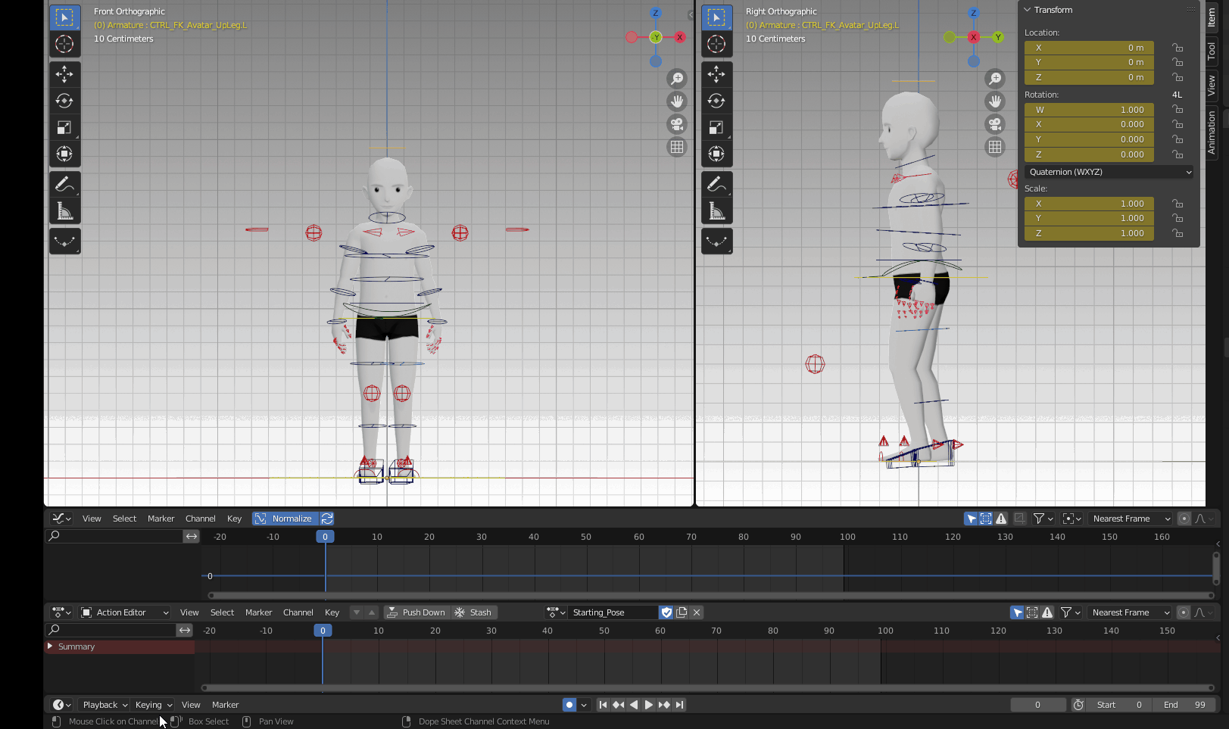
Task: Click the Stash button
Action: point(474,612)
